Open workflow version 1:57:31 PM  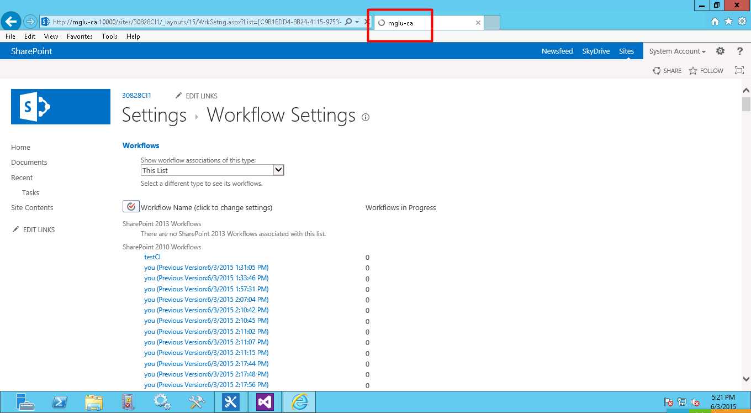[x=207, y=289]
